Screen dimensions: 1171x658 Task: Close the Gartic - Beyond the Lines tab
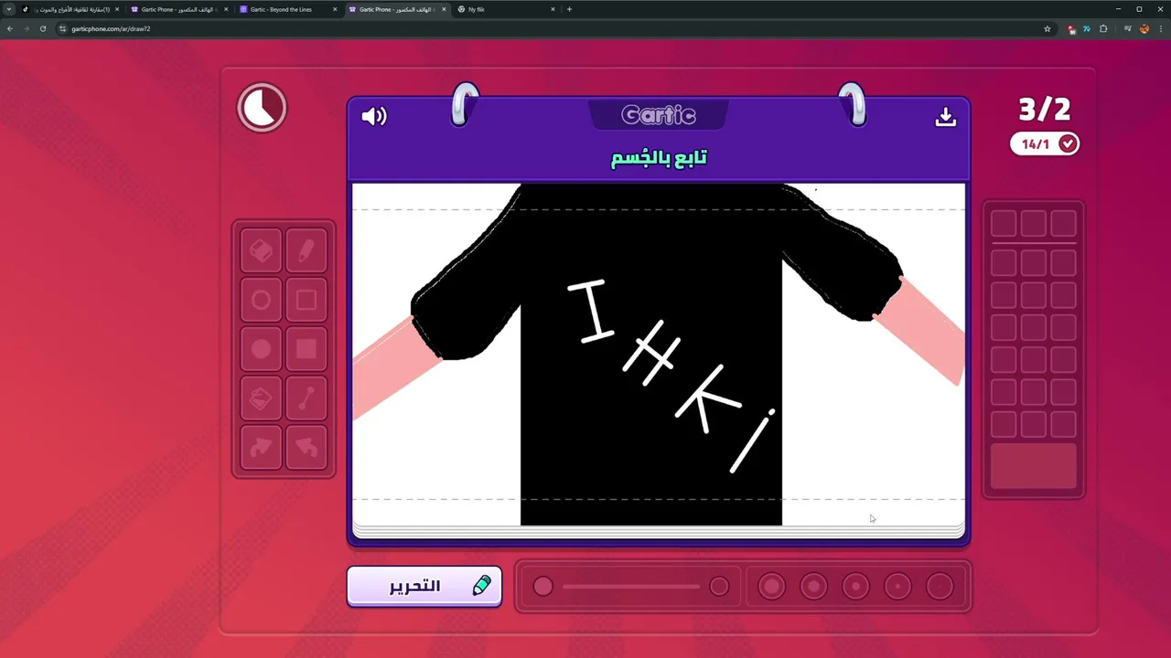[335, 9]
